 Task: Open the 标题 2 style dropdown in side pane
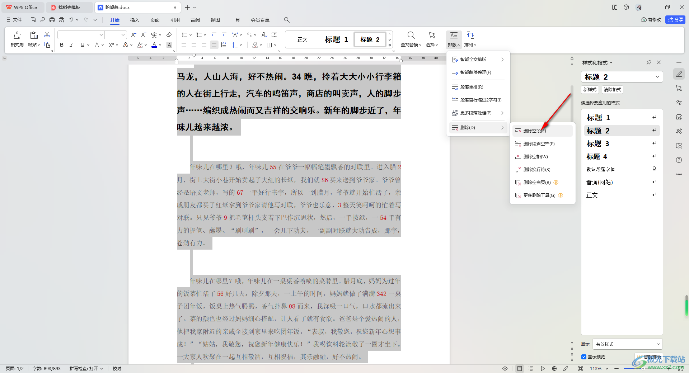(657, 77)
